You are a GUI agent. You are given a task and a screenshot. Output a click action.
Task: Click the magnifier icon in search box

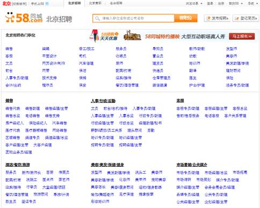97,18
